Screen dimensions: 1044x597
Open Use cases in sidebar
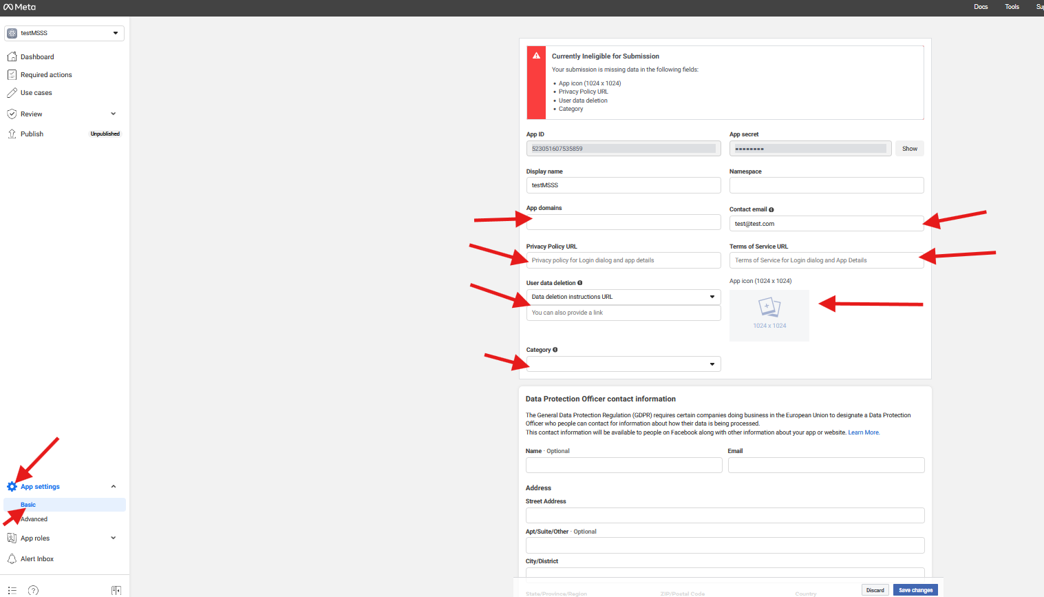tap(36, 93)
